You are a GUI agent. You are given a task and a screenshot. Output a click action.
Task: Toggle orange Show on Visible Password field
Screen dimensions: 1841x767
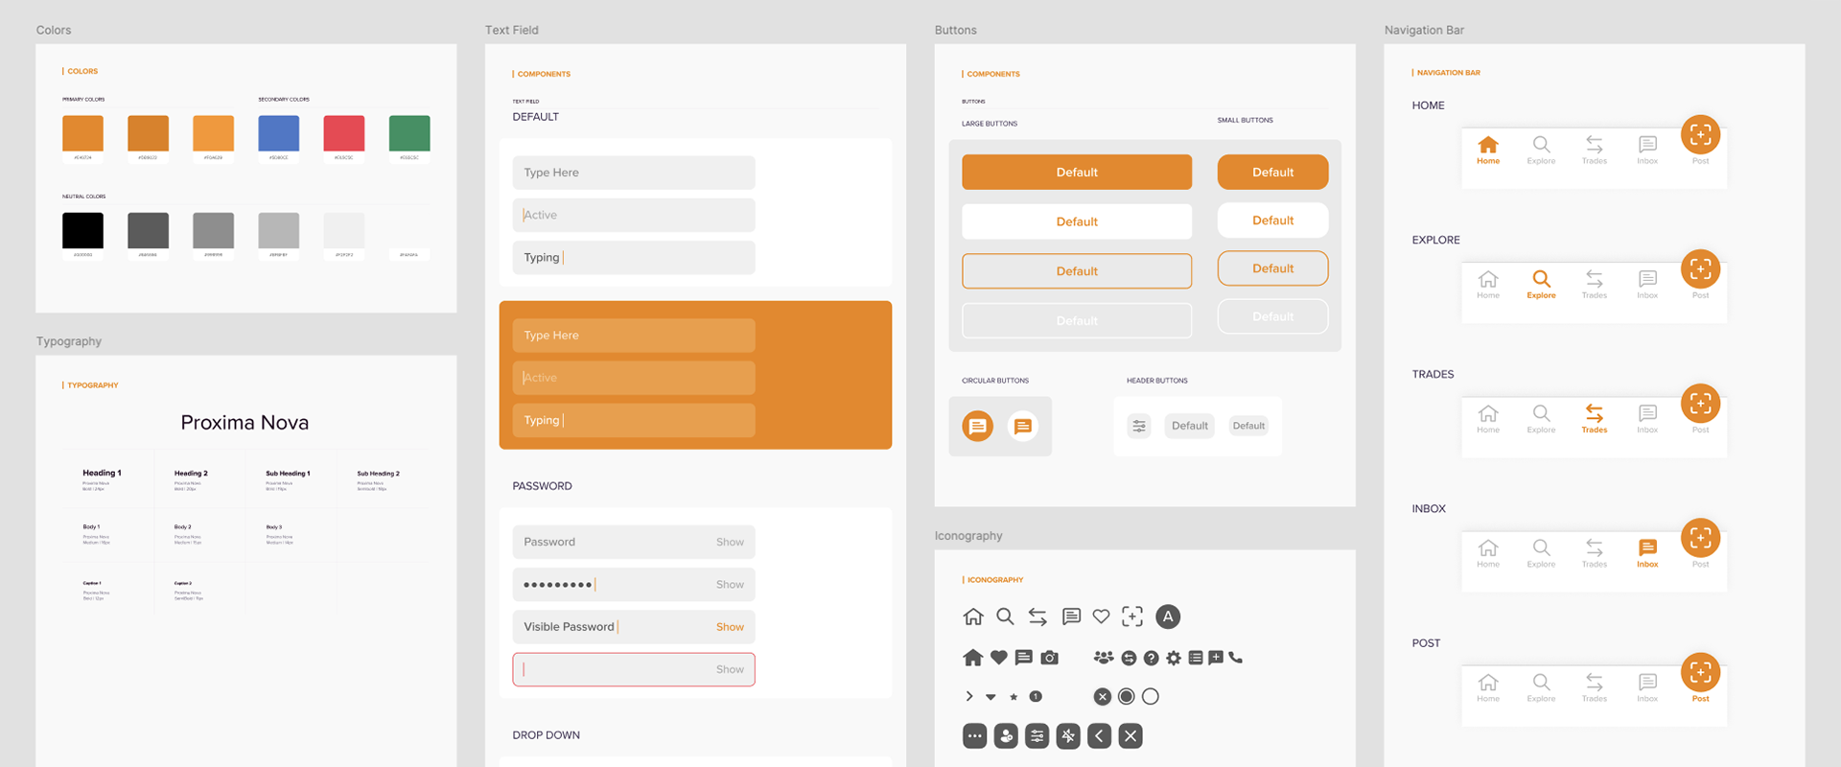click(730, 627)
